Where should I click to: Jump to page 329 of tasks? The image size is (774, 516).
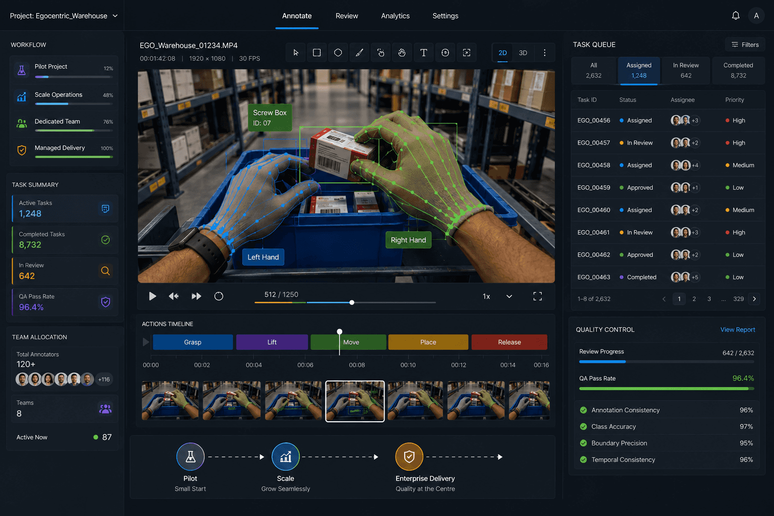coord(738,299)
